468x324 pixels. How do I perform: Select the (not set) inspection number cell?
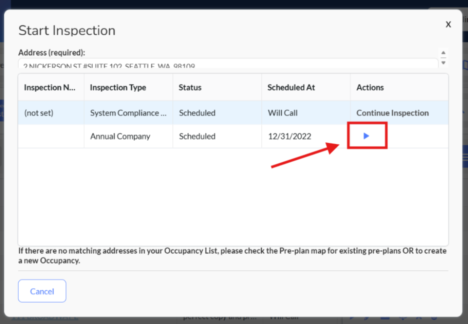tap(38, 113)
